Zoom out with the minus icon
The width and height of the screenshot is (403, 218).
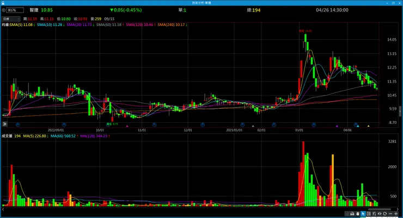tap(390, 214)
